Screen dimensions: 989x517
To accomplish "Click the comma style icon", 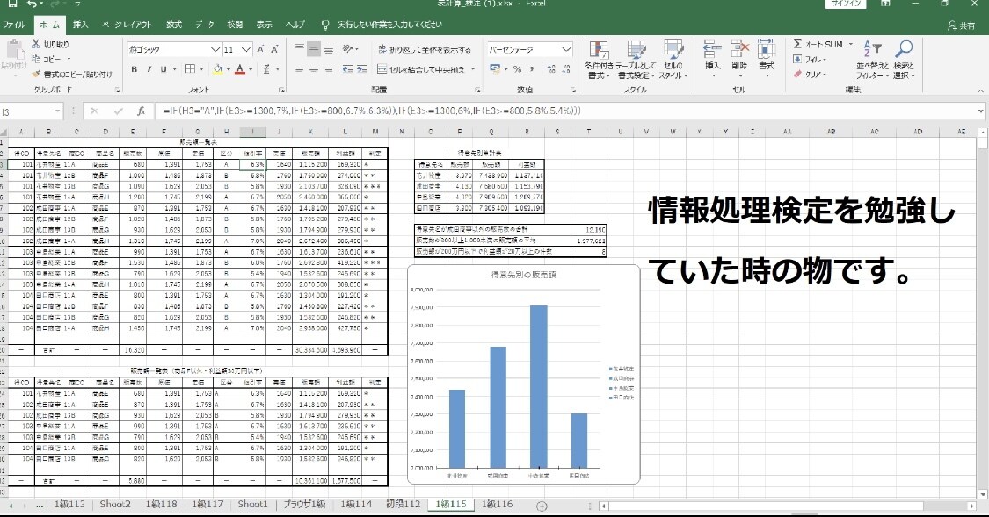I will pyautogui.click(x=532, y=69).
